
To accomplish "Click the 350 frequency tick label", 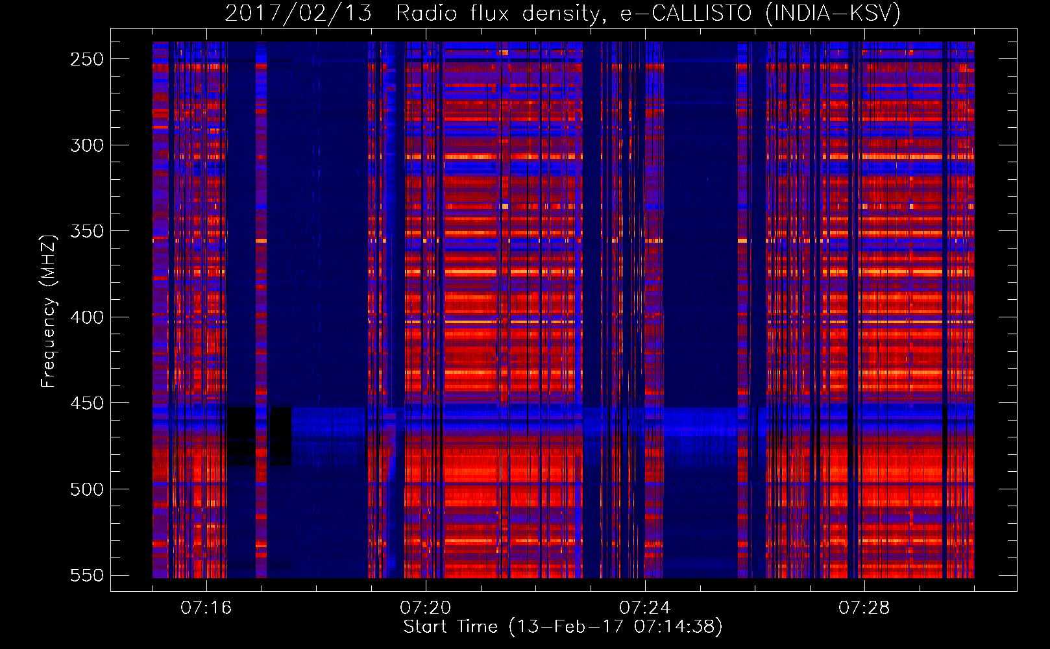I will (x=87, y=231).
